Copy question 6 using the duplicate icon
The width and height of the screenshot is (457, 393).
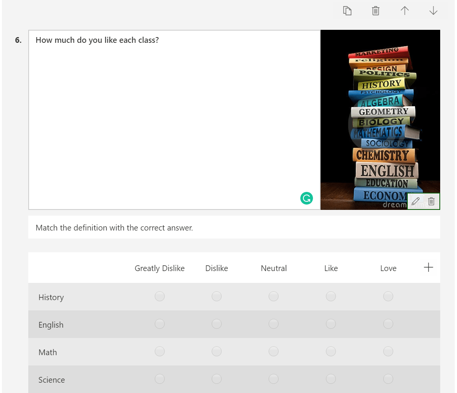tap(347, 11)
